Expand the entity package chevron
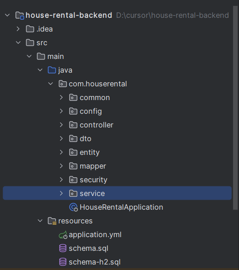The height and width of the screenshot is (270, 239). [x=61, y=152]
